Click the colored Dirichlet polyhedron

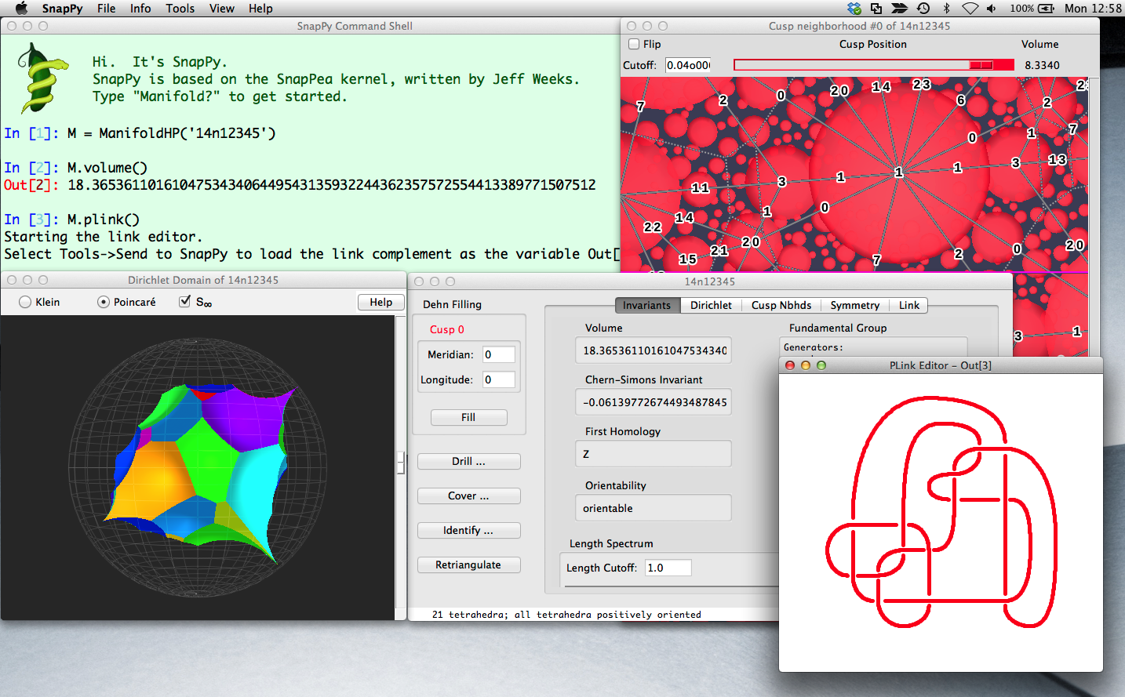[x=202, y=472]
